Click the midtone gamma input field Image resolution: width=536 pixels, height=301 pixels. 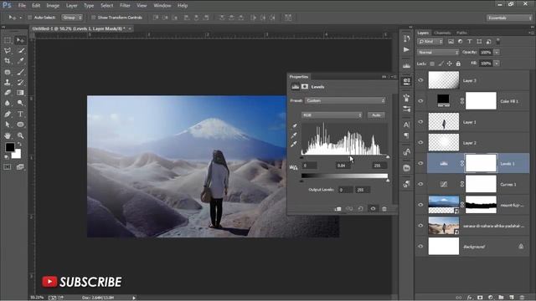point(343,166)
